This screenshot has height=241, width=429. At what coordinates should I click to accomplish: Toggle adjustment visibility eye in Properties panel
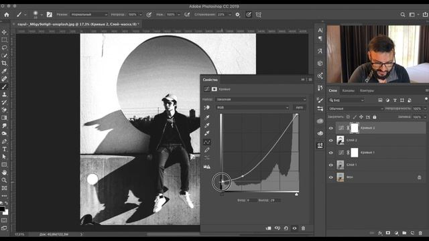point(295,228)
